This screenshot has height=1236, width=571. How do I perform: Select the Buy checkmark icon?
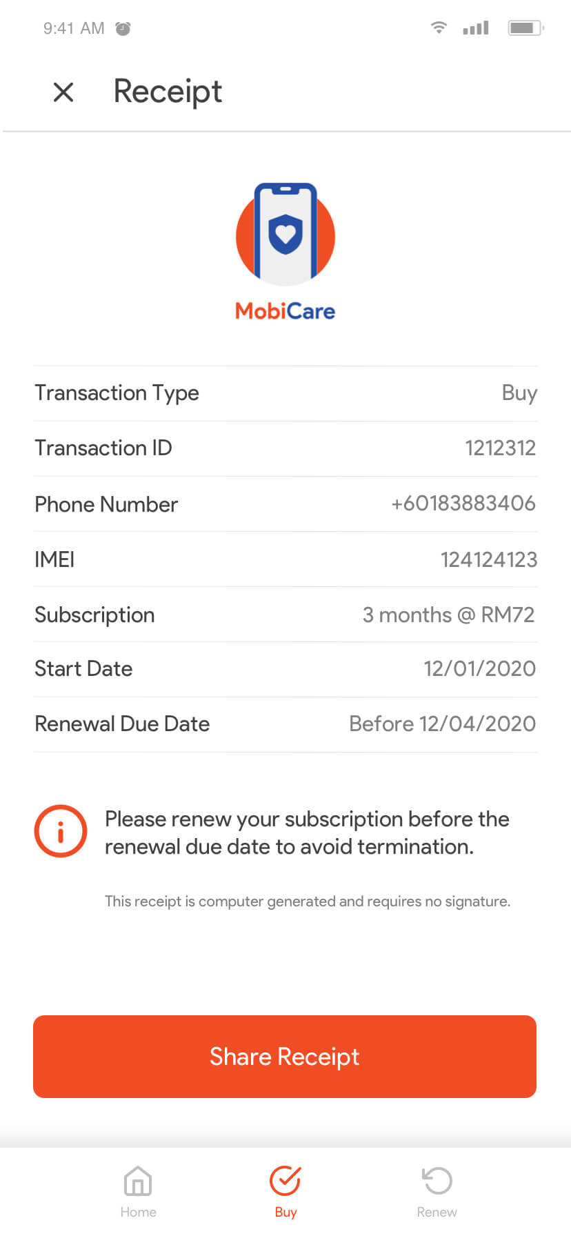pos(285,1180)
